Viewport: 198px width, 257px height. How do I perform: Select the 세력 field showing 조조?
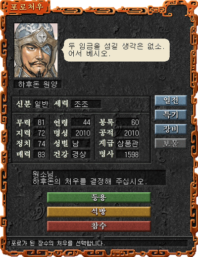click(x=86, y=104)
